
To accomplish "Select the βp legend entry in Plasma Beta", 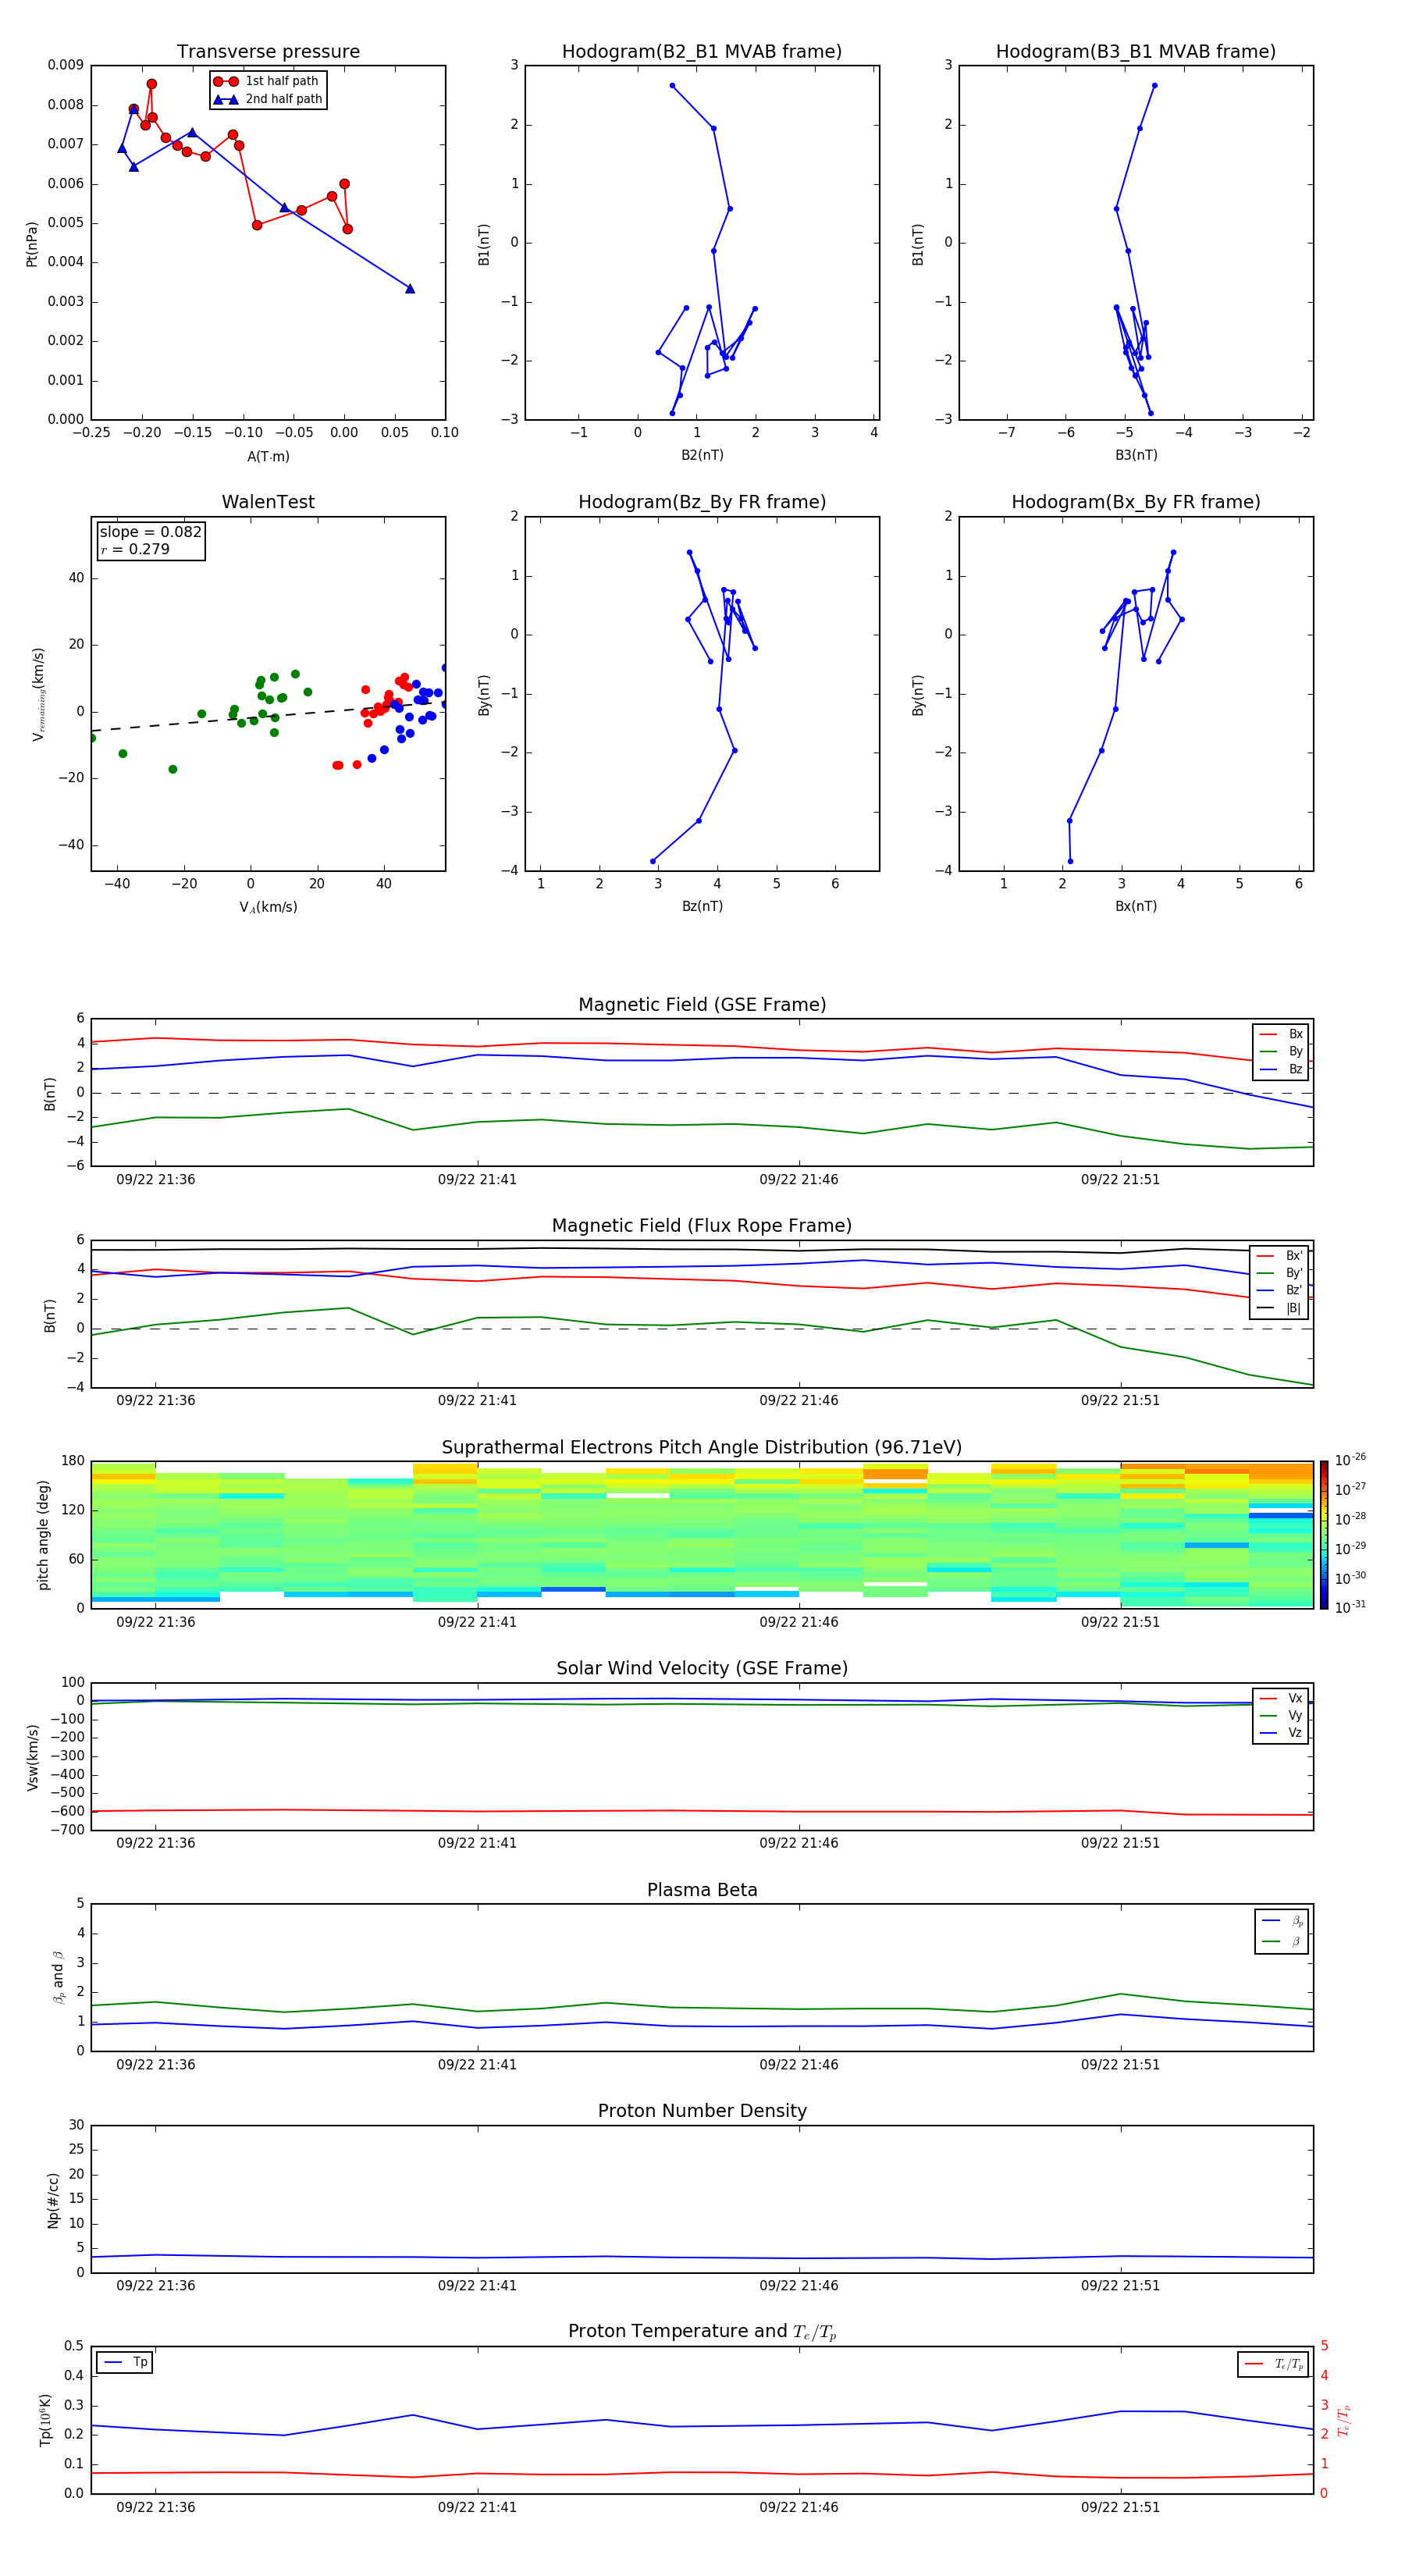I will point(1282,1920).
